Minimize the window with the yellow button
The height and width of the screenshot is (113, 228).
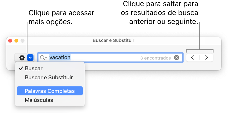[x=16, y=41]
